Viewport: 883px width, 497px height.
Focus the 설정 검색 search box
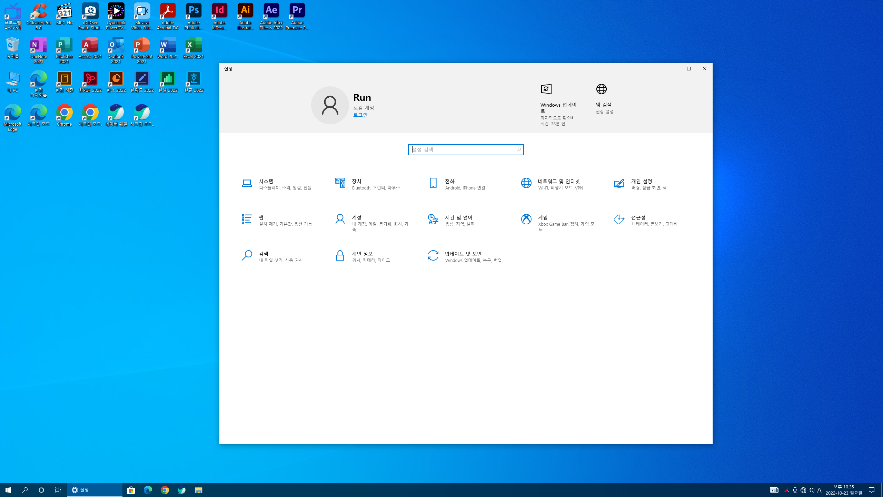pyautogui.click(x=466, y=150)
